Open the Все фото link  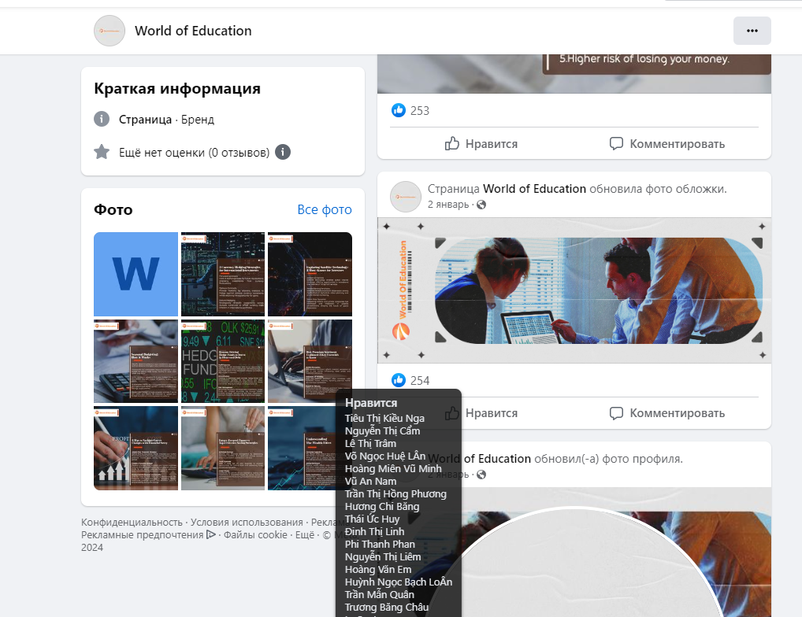tap(325, 209)
